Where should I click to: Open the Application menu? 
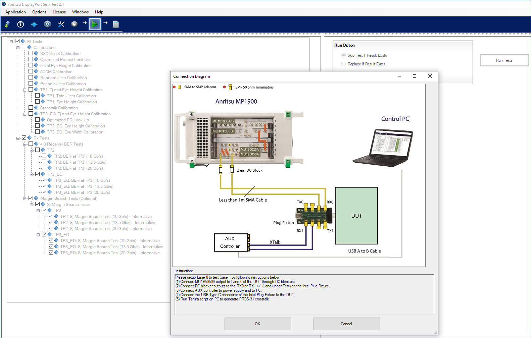click(x=15, y=12)
